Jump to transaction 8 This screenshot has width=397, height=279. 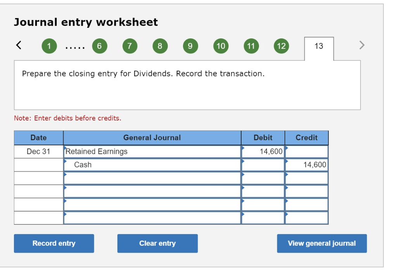tap(159, 45)
